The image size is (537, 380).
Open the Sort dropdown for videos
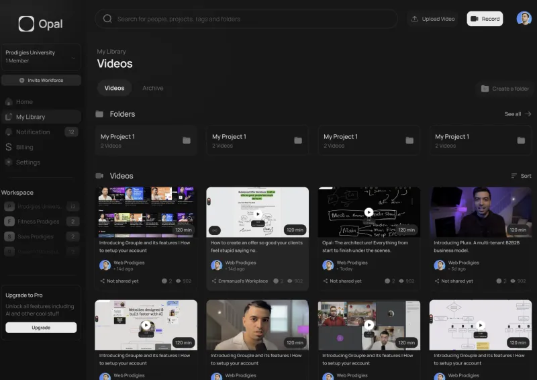tap(522, 176)
